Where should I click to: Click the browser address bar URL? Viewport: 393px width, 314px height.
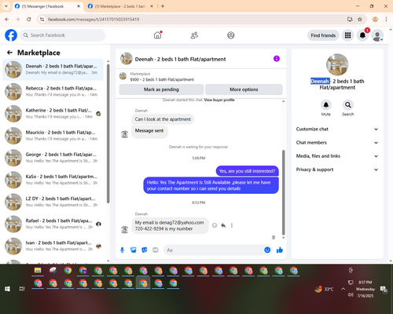(x=94, y=20)
